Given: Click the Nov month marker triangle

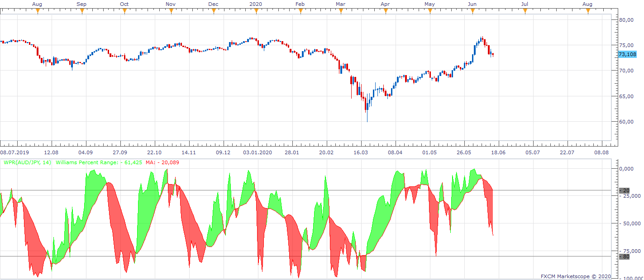Looking at the screenshot, I should [x=171, y=11].
